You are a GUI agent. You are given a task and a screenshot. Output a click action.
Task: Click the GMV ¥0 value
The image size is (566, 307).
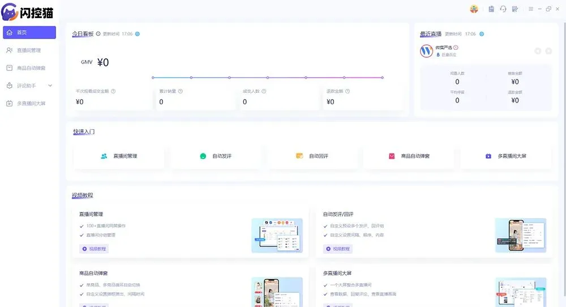(103, 62)
